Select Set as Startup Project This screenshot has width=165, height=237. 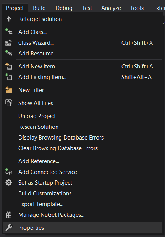pos(82,183)
